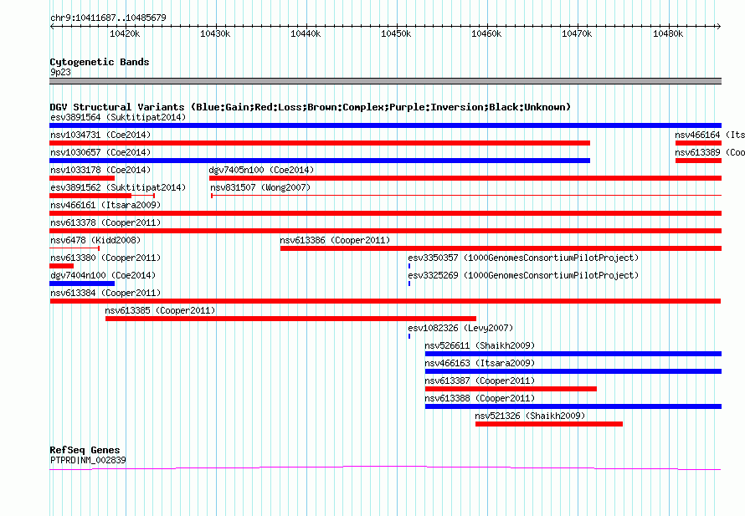Image resolution: width=745 pixels, height=516 pixels.
Task: Select the red nsv613386 loss bar
Action: pyautogui.click(x=501, y=248)
